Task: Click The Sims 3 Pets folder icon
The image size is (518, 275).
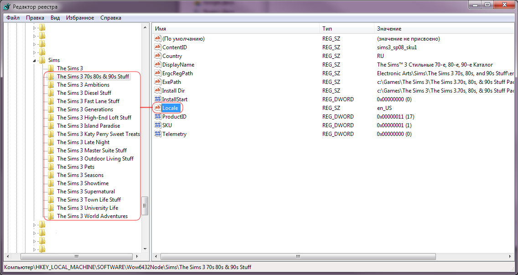Action: coord(51,167)
